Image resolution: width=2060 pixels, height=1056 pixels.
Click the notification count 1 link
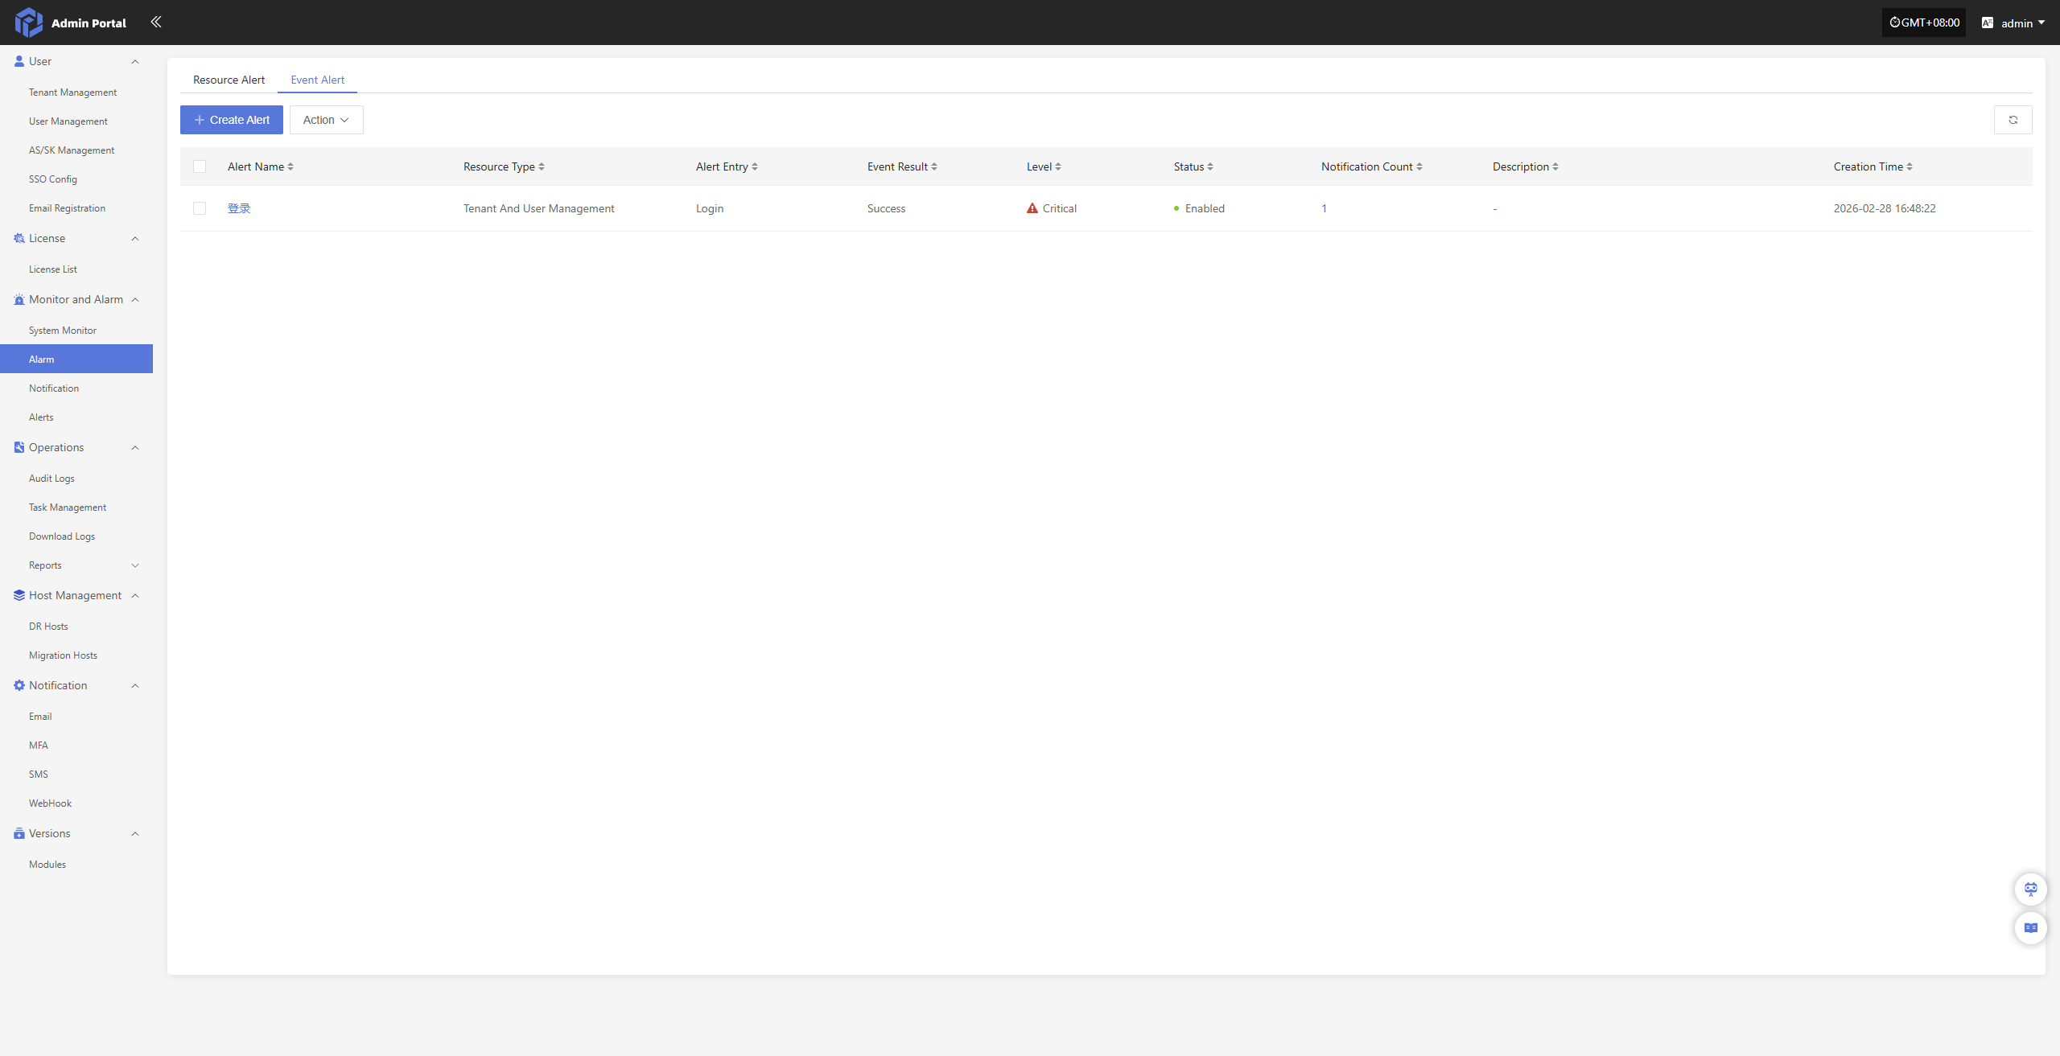[x=1324, y=208]
